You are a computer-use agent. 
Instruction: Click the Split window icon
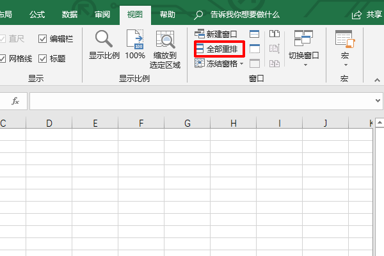click(255, 34)
